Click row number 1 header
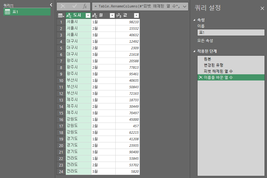The height and width of the screenshot is (178, 267). tap(61, 22)
